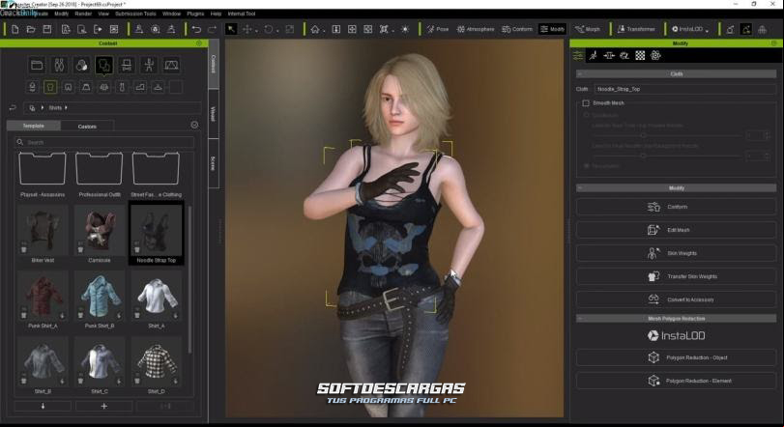
Task: Click the sun lighting toolbar icon
Action: [x=405, y=30]
